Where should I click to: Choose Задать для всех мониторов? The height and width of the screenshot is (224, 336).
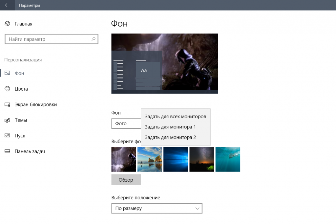176,117
